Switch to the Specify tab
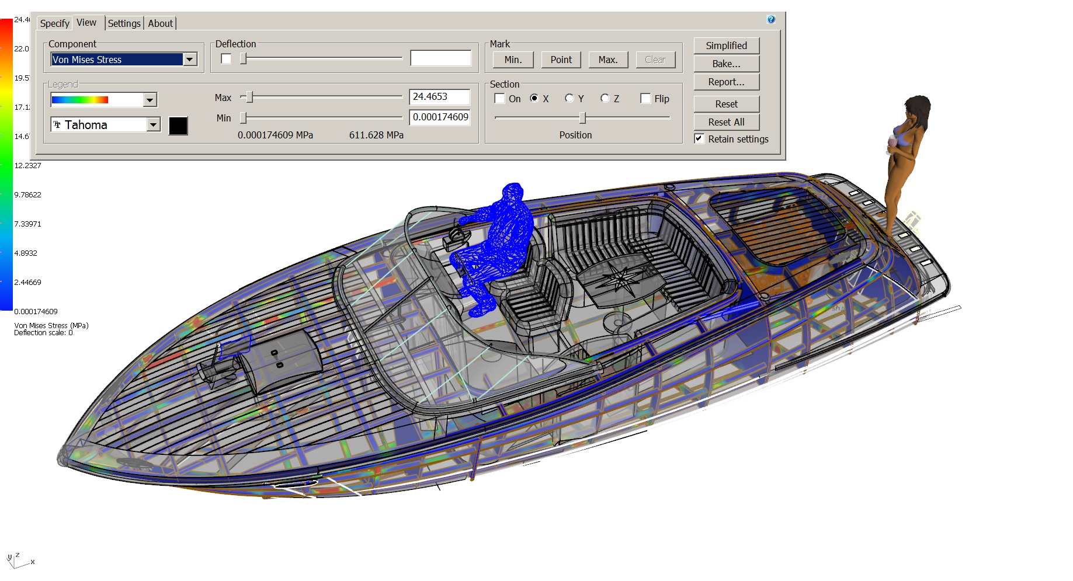The height and width of the screenshot is (581, 1073). pos(54,23)
